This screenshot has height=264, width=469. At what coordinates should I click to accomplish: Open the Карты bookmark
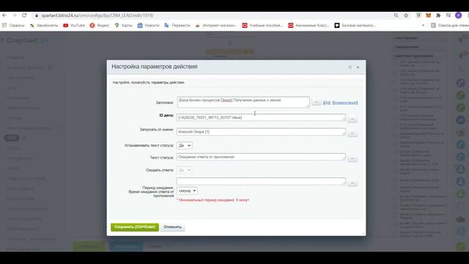pos(124,26)
